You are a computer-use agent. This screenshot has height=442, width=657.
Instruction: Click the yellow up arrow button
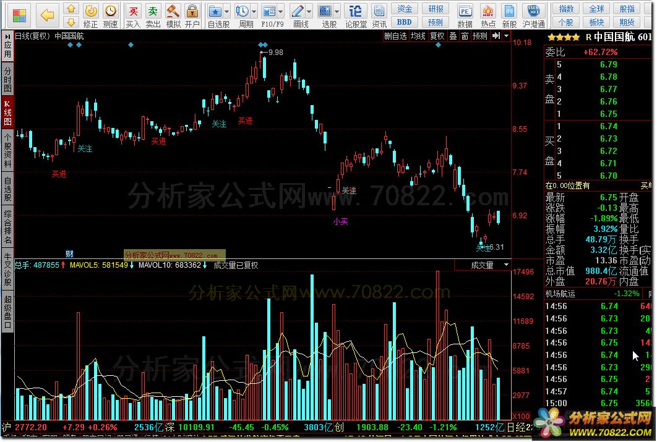[x=71, y=9]
